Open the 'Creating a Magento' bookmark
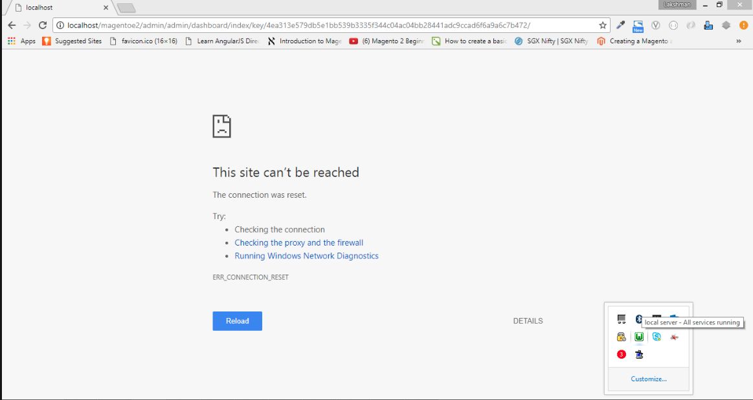Image resolution: width=753 pixels, height=400 pixels. pyautogui.click(x=634, y=41)
